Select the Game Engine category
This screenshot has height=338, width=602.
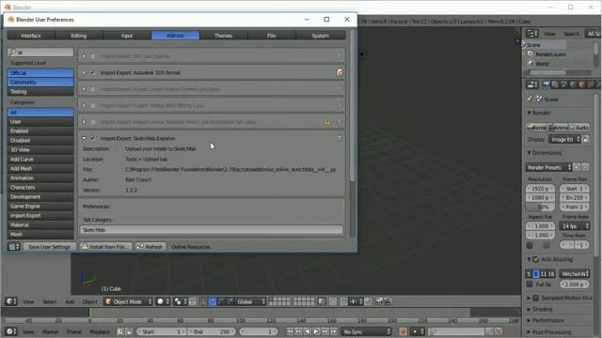coord(40,207)
